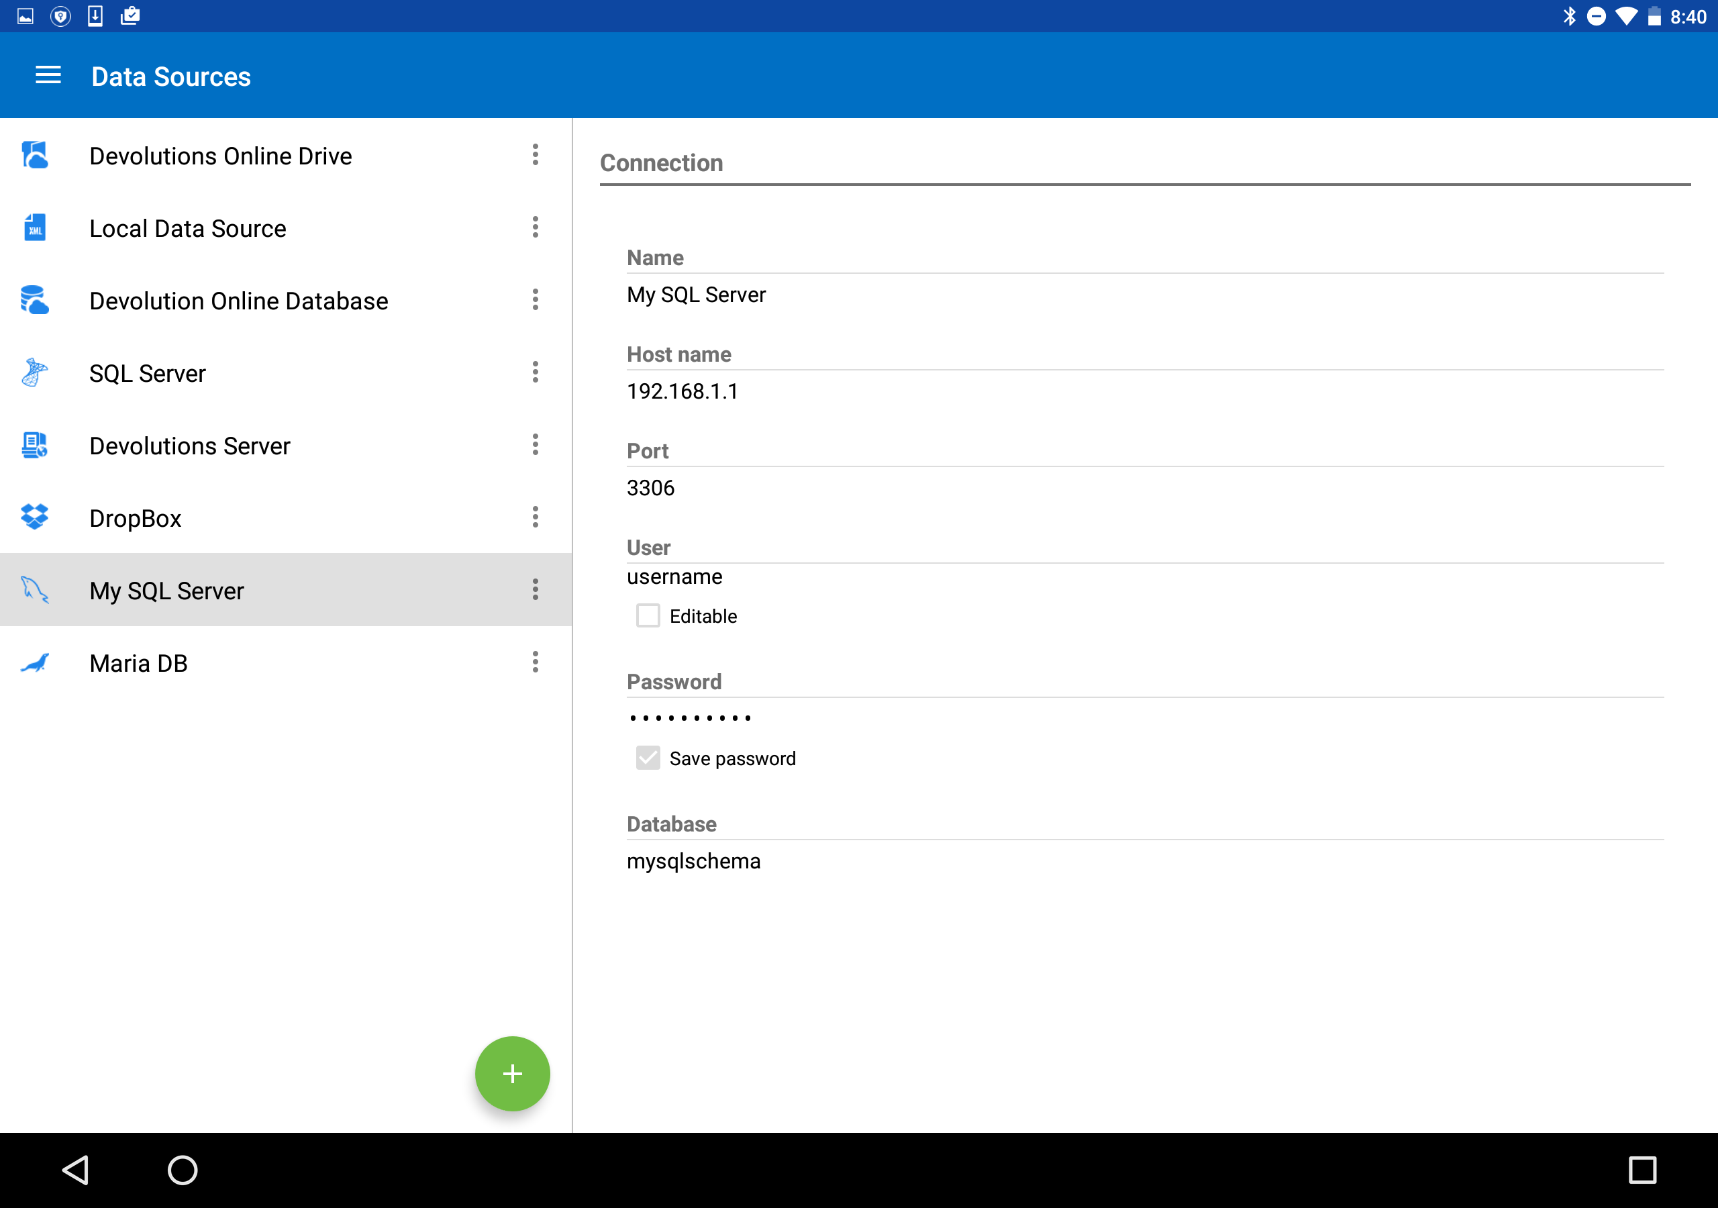
Task: Open overflow menu for DropBox
Action: point(535,517)
